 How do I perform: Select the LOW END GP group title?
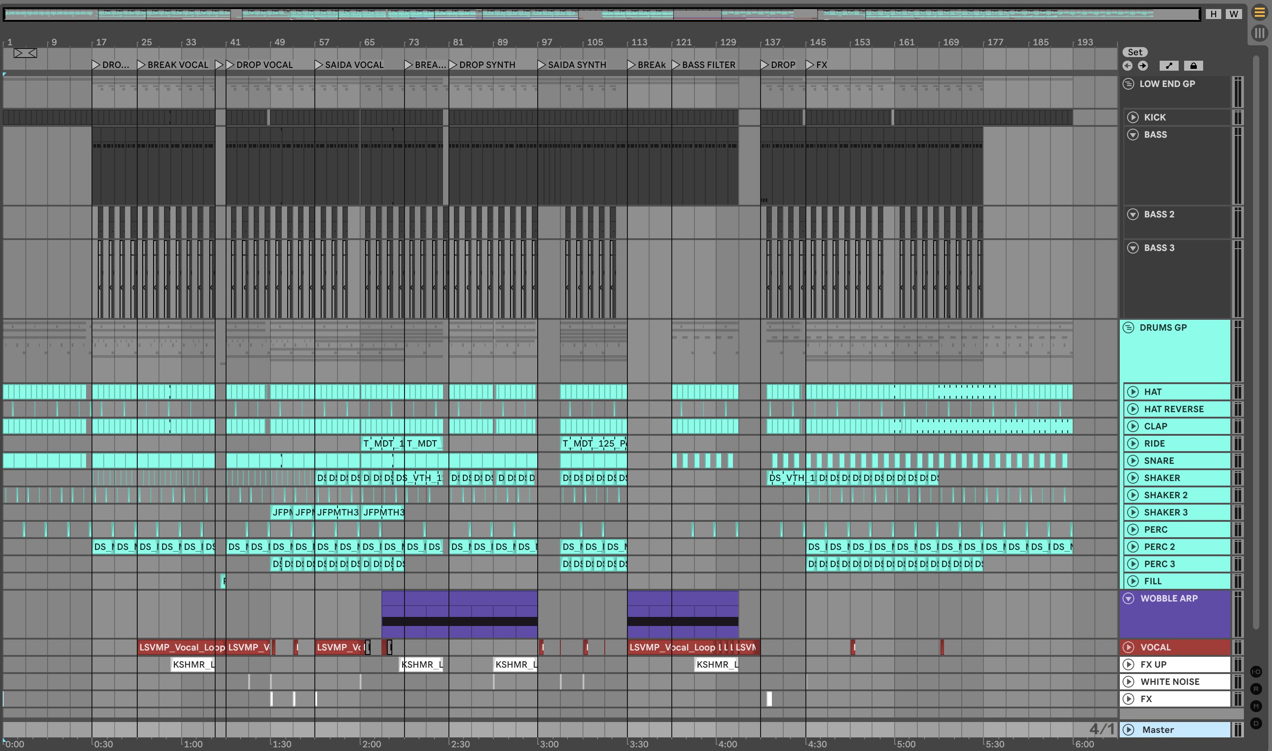[1167, 84]
